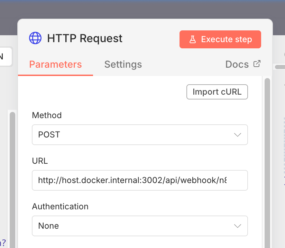
Task: Click the Authentication field label
Action: (x=60, y=207)
